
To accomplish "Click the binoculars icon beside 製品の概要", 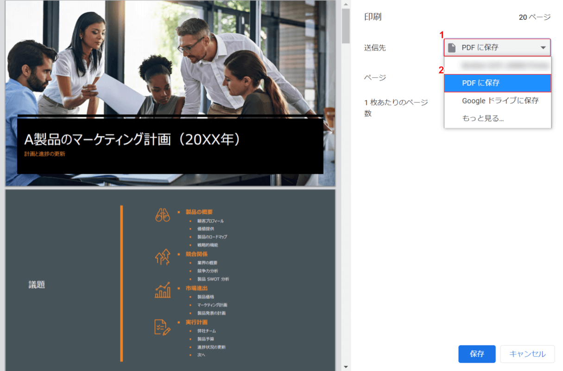I will click(x=162, y=215).
